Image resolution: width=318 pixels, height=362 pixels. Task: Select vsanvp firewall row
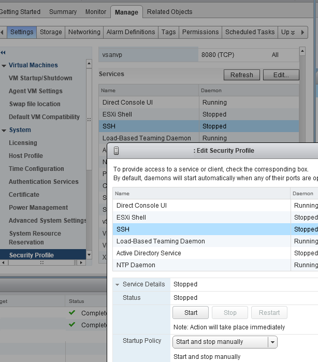[x=198, y=55]
